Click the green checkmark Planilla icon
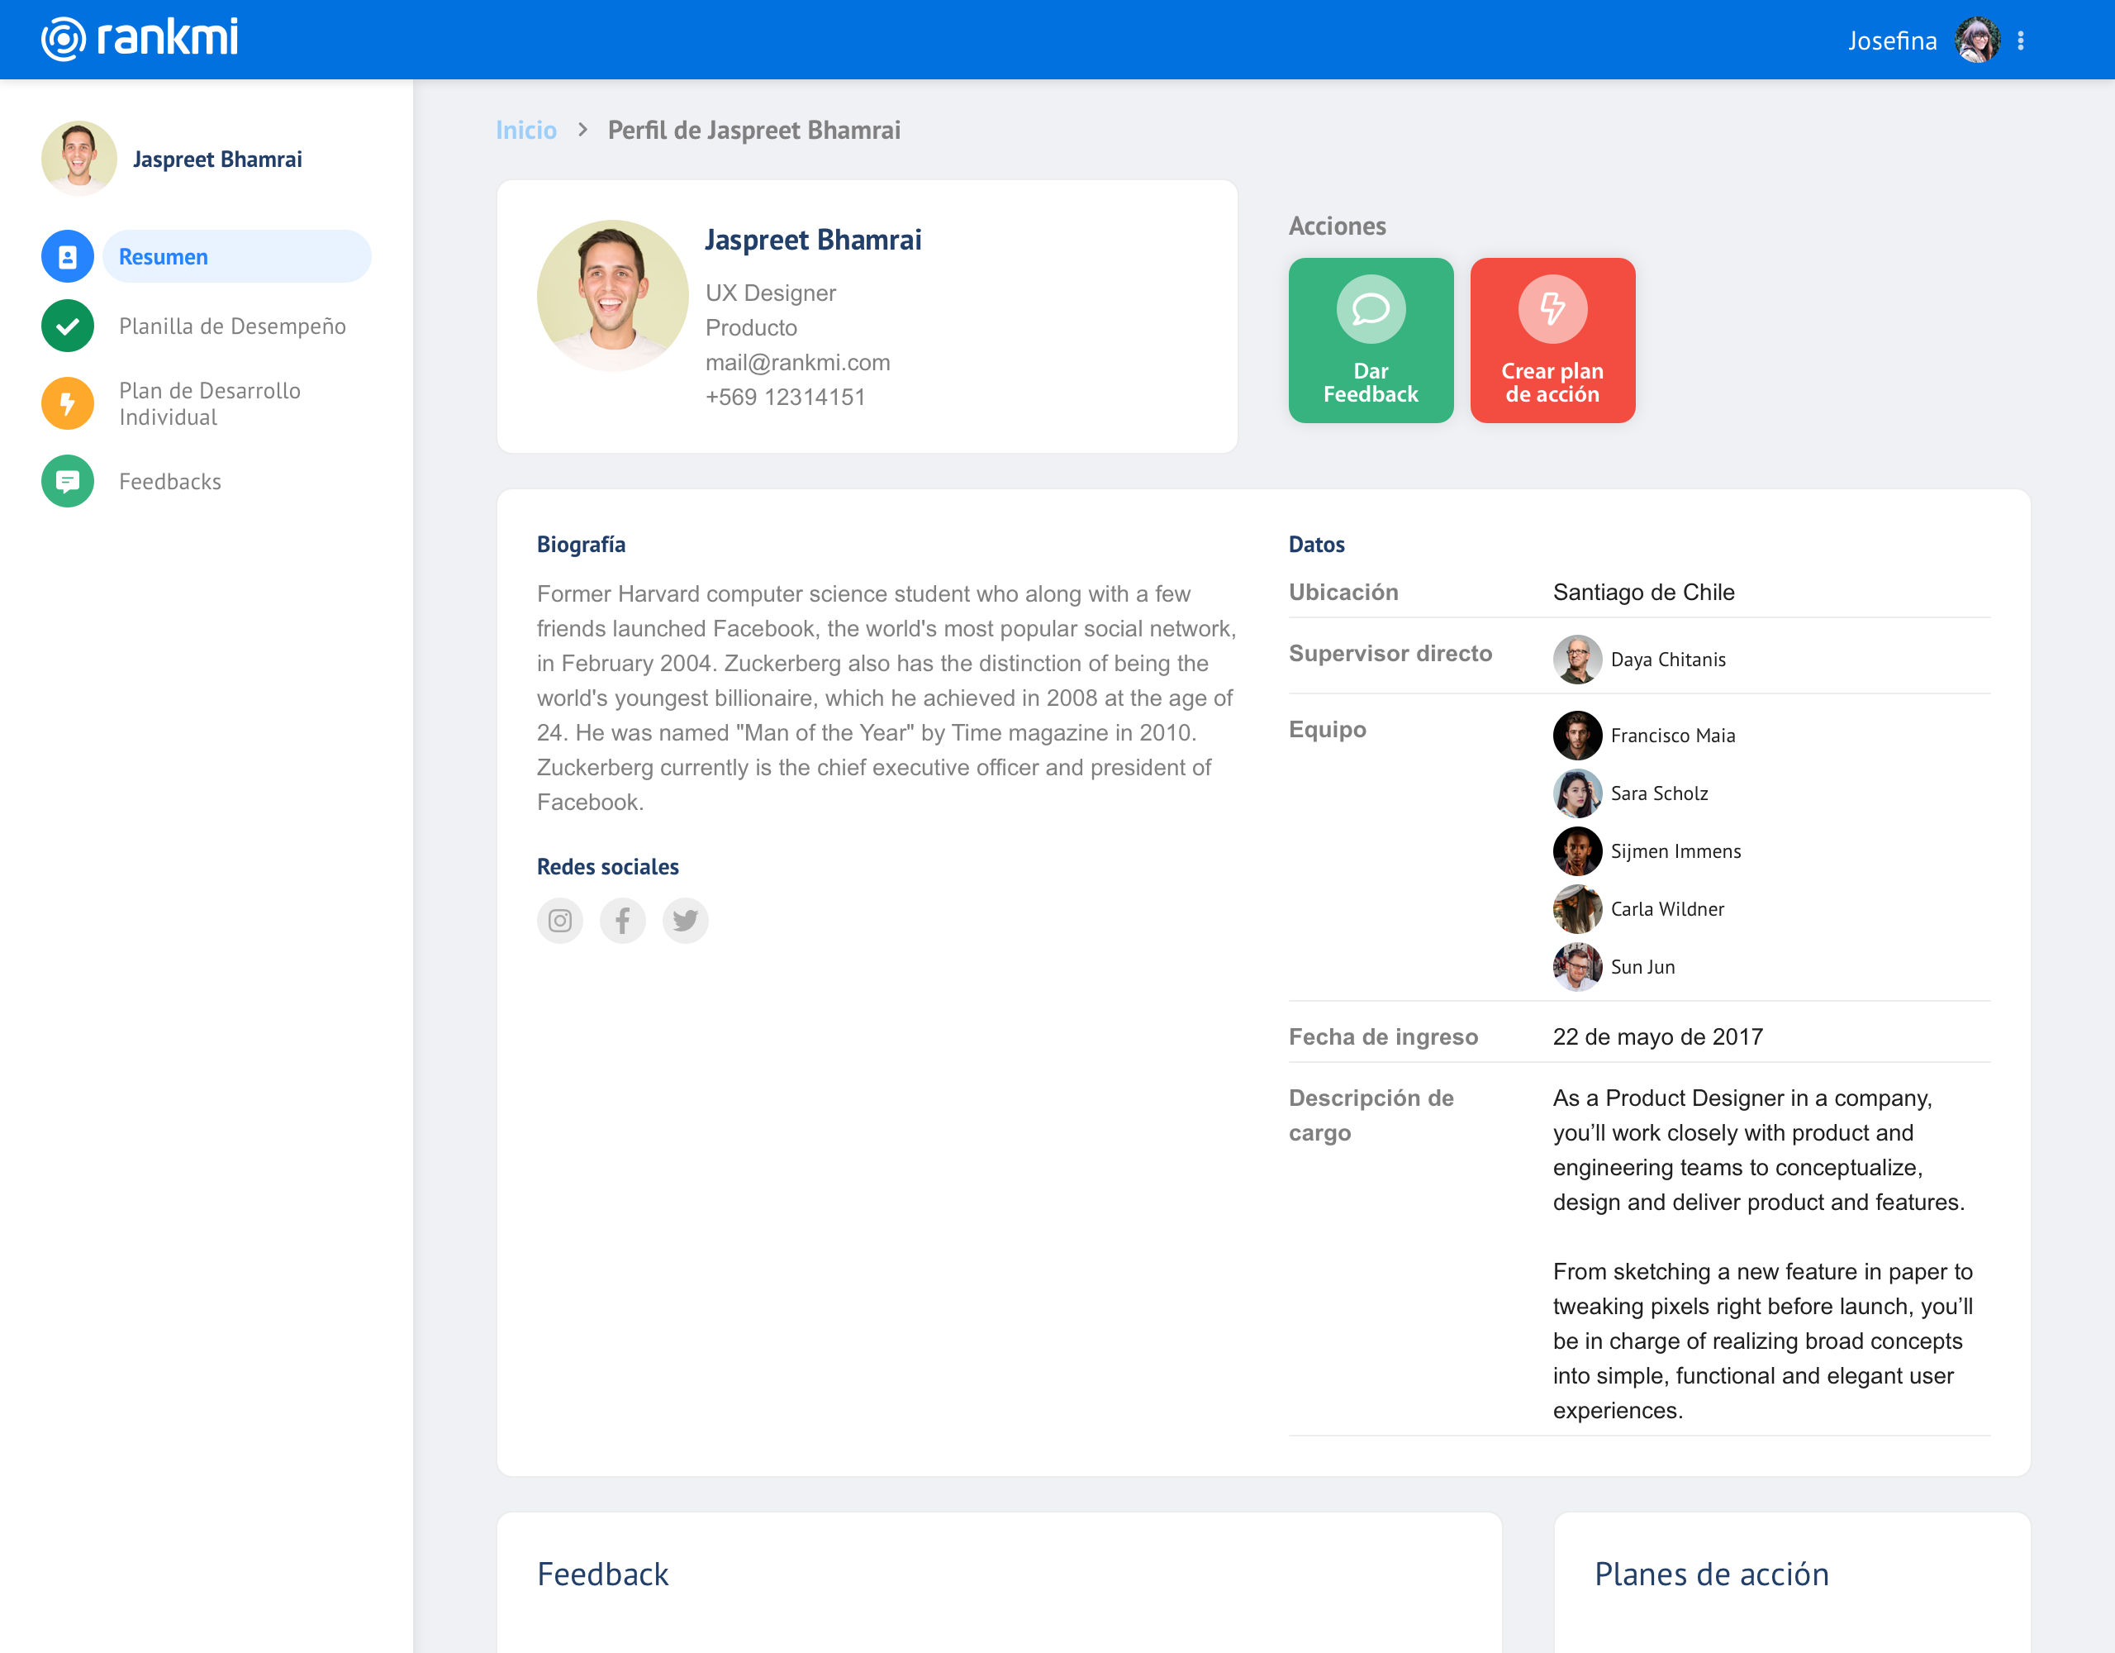 [67, 326]
